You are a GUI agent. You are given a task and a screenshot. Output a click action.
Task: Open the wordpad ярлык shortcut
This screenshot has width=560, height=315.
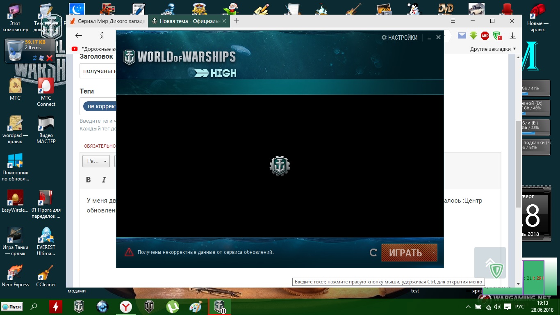pyautogui.click(x=15, y=129)
